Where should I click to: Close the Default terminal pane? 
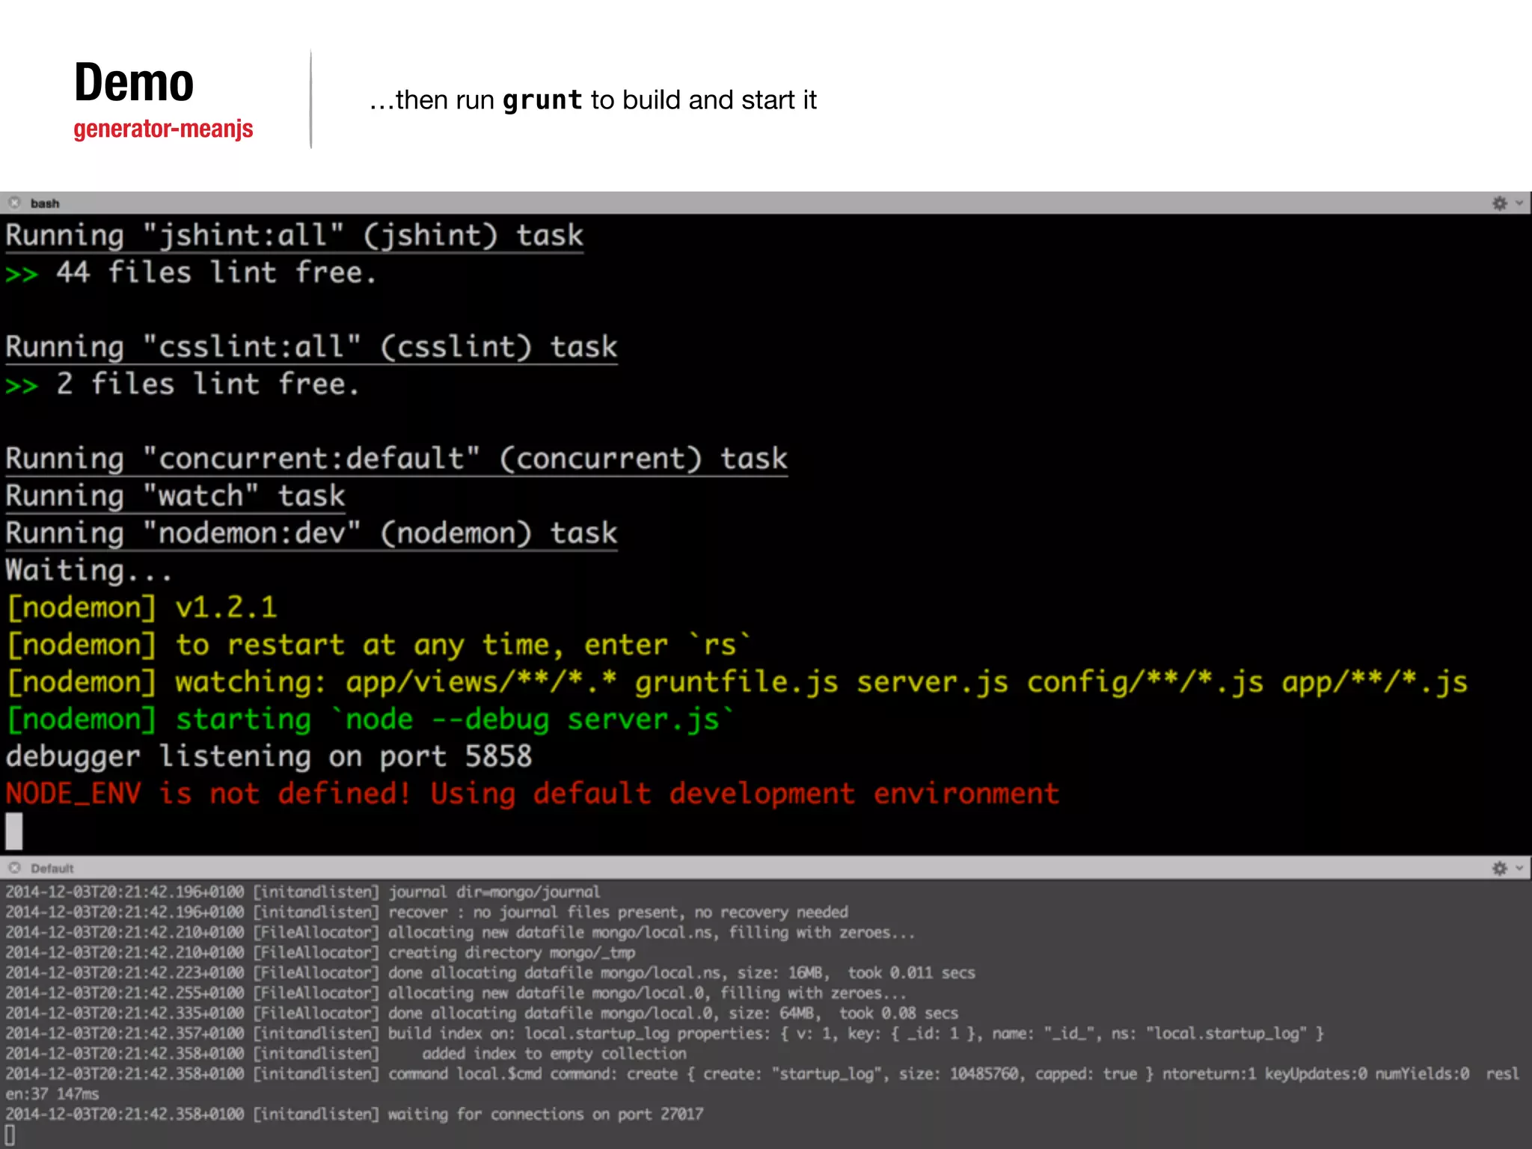point(14,868)
